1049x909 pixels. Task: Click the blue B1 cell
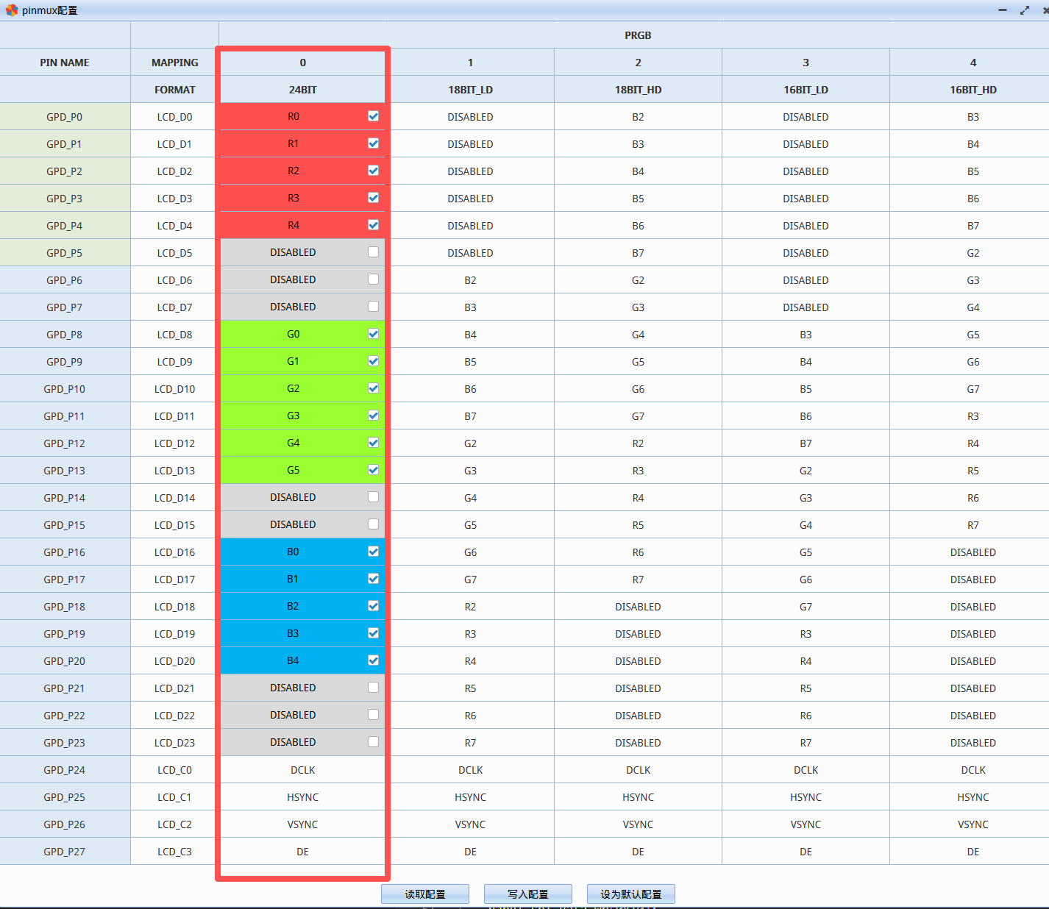tap(293, 579)
